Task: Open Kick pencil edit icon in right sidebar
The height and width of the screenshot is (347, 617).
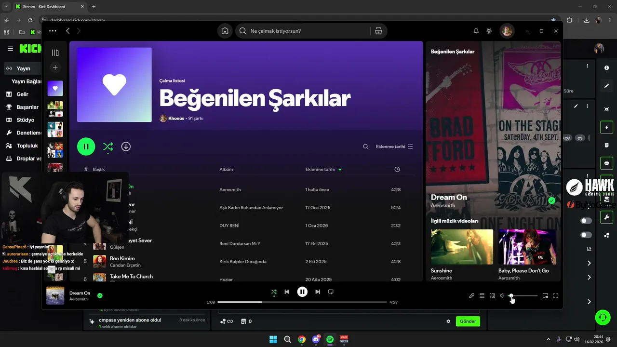Action: pos(607,86)
